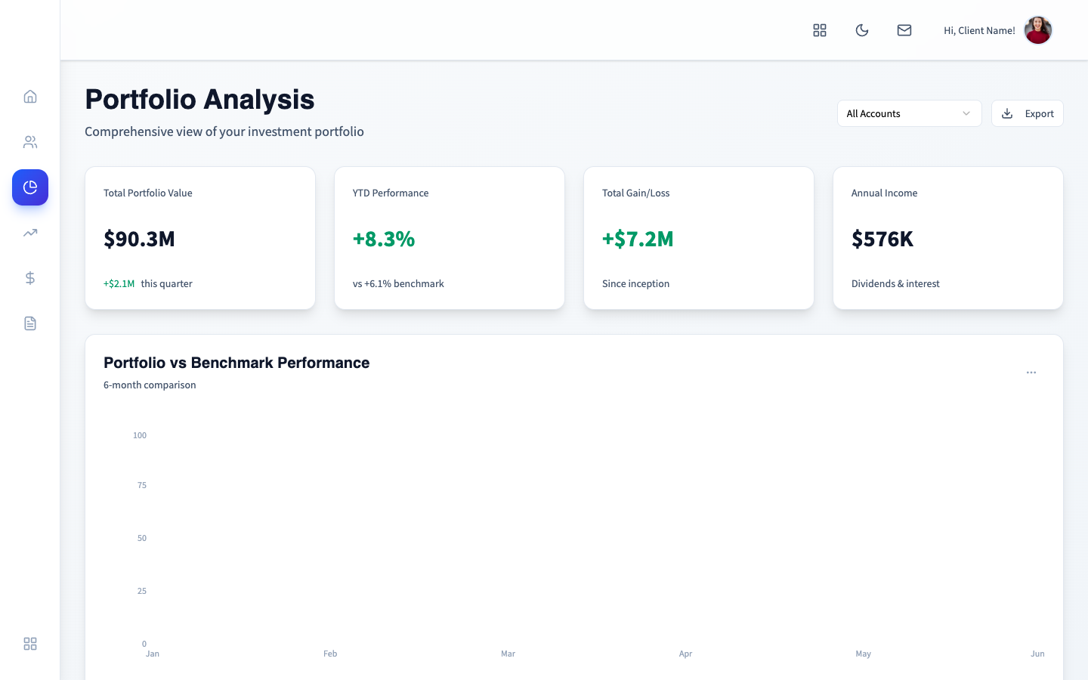Open the All Accounts dropdown
This screenshot has width=1088, height=680.
[910, 113]
